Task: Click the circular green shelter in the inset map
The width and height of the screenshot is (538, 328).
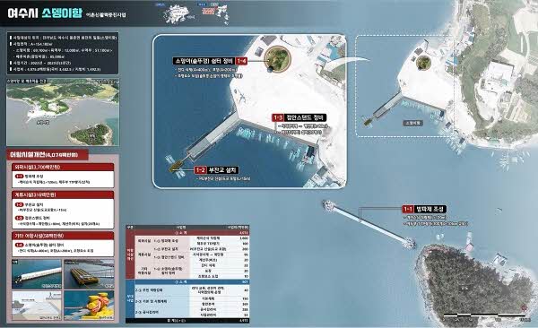Action: (278, 59)
